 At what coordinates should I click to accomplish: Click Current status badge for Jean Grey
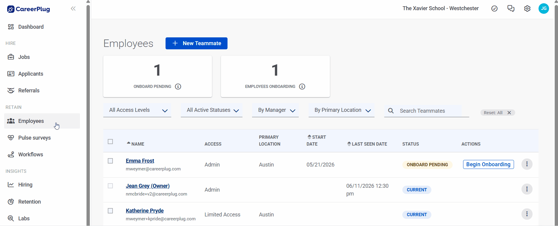(417, 190)
